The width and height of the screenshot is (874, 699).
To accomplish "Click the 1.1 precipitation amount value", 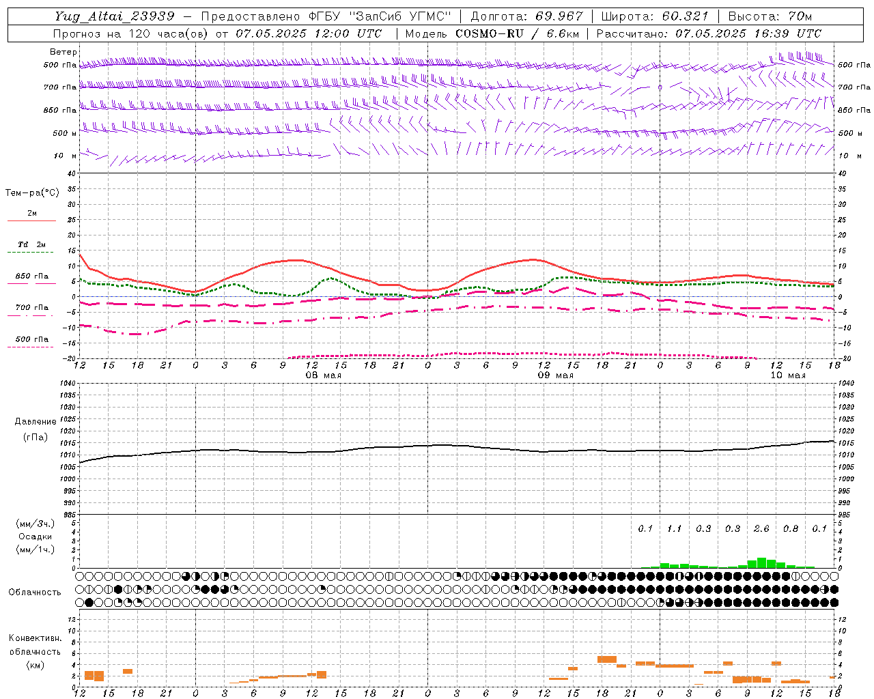I will [675, 529].
